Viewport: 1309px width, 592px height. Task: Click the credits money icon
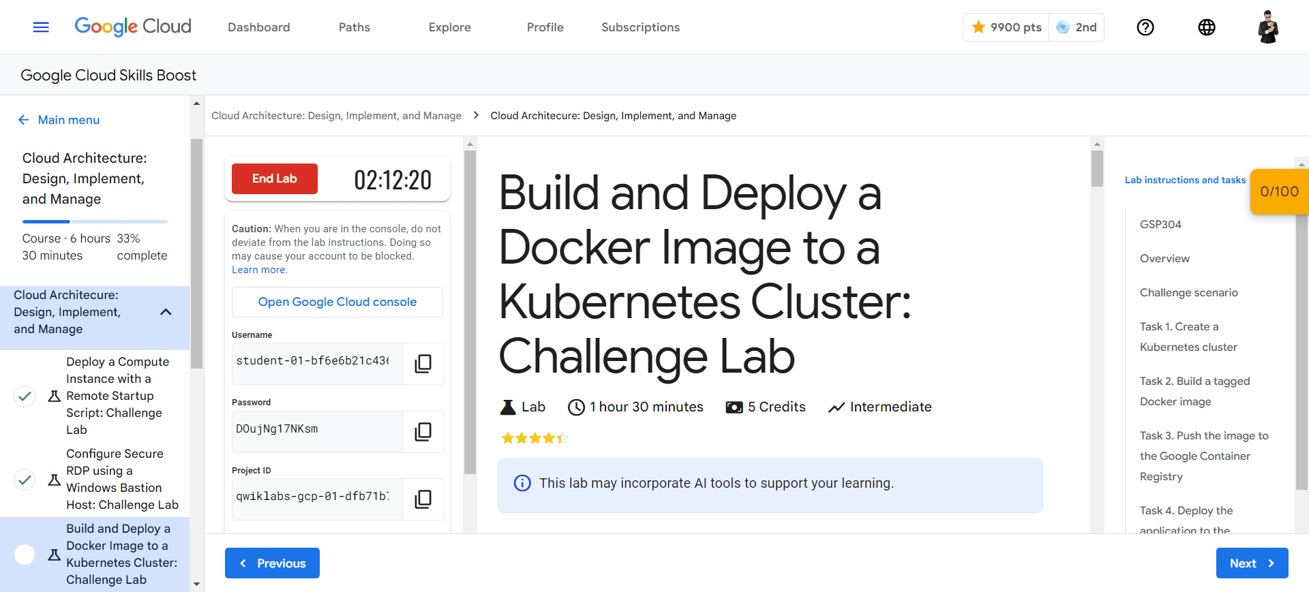(x=734, y=407)
